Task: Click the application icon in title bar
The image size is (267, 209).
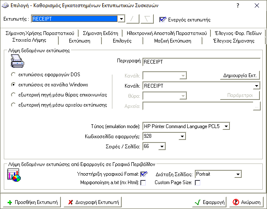Action: [x=5, y=6]
